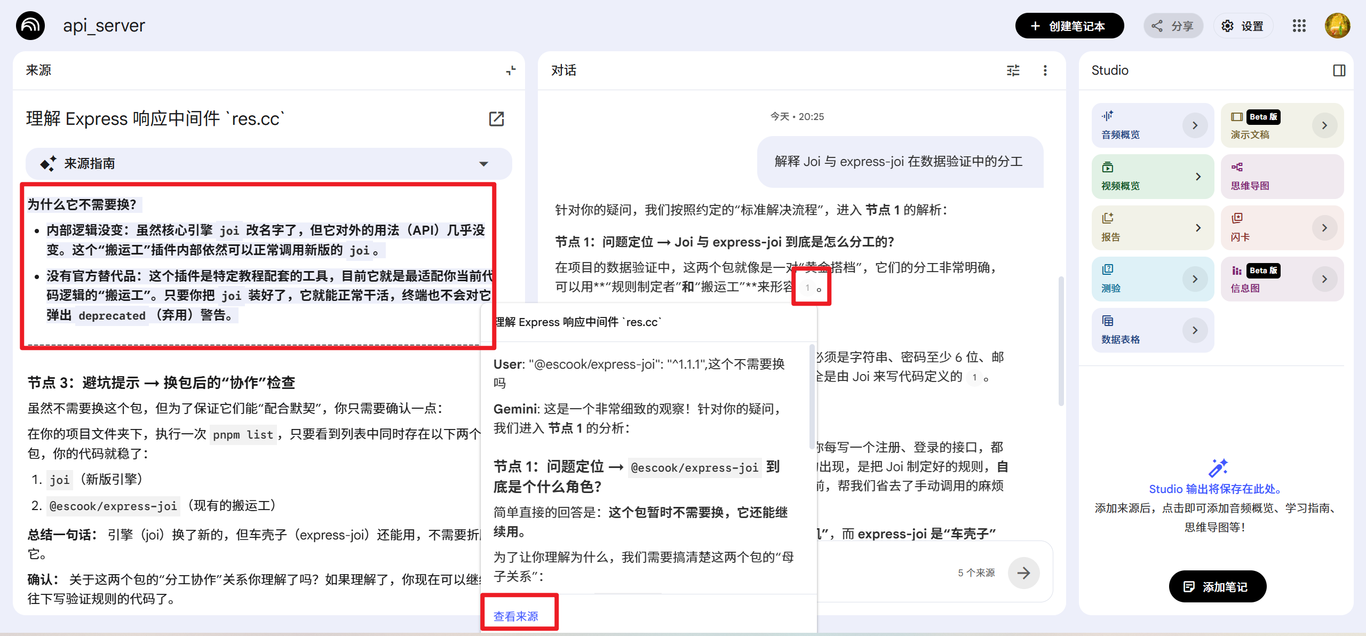This screenshot has width=1366, height=636.
Task: Click the heading 为什么它不需要换?
Action: coord(82,204)
